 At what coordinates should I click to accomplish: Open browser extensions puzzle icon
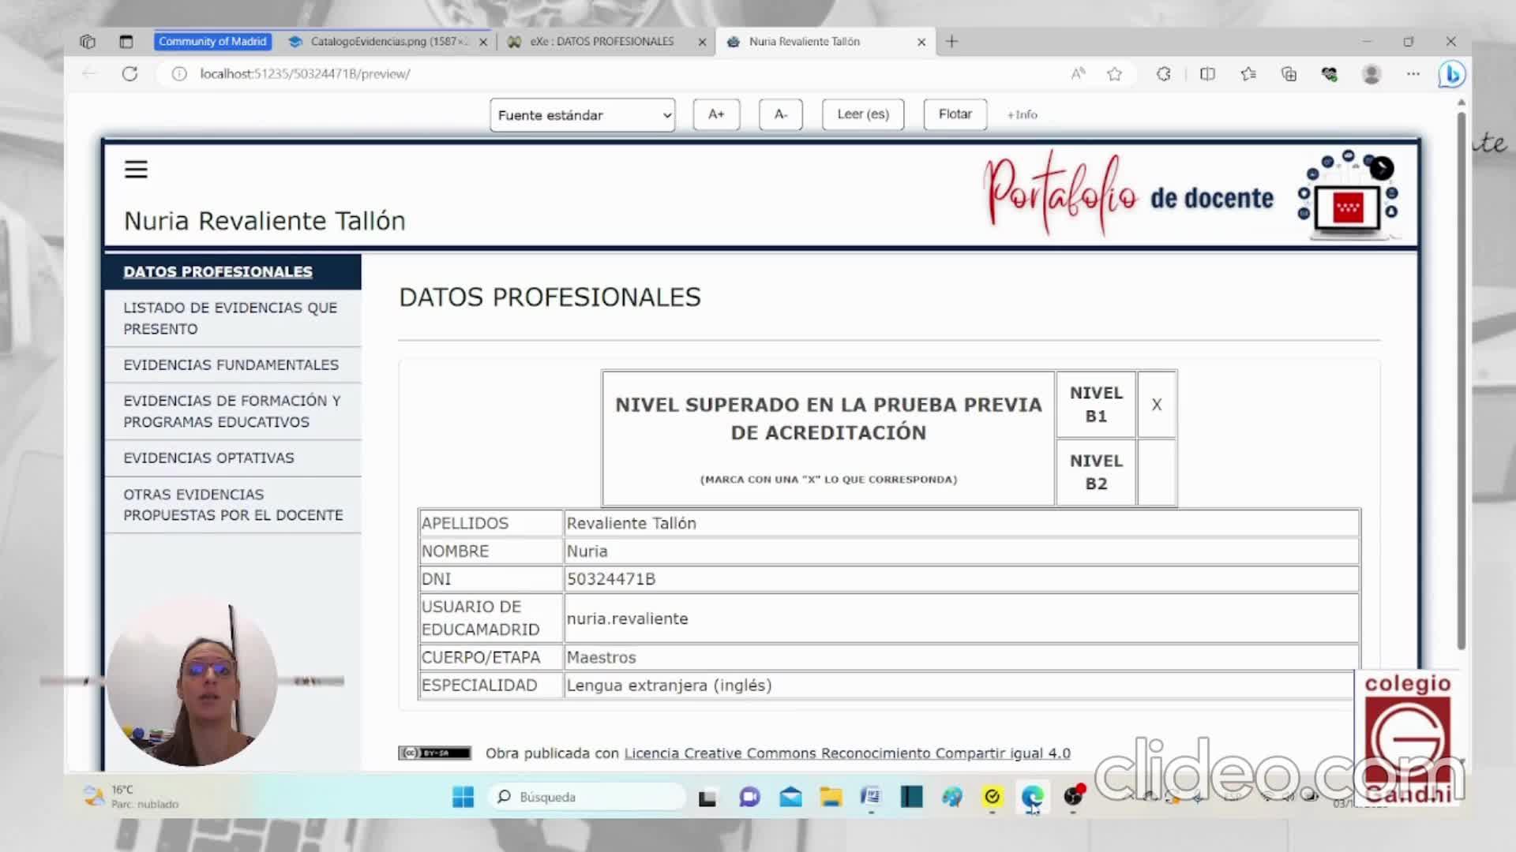click(x=1164, y=74)
